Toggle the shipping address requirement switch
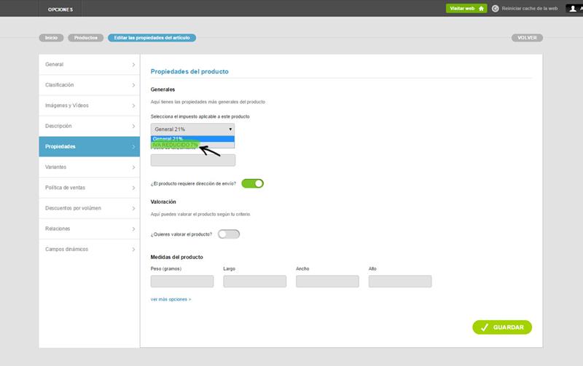 252,183
